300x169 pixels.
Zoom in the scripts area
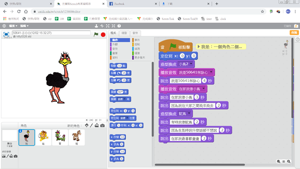click(289, 161)
